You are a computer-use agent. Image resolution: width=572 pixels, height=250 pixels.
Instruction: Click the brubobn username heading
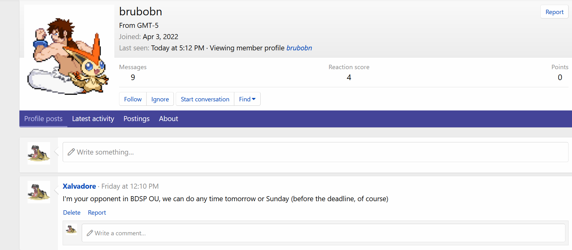click(141, 12)
